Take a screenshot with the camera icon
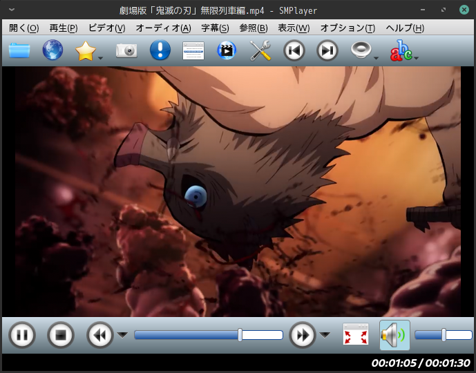 coord(126,50)
